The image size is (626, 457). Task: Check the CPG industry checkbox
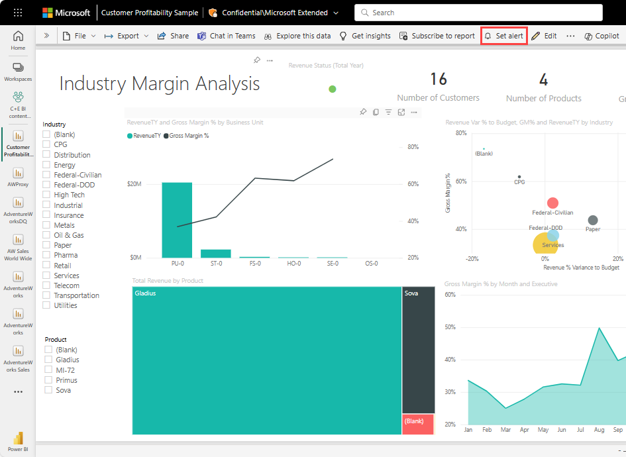(x=46, y=144)
